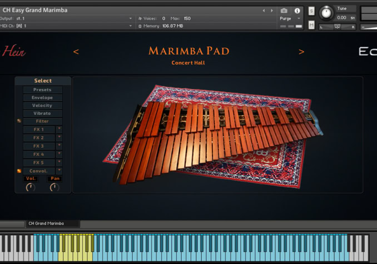Select the Envelope menu item
The width and height of the screenshot is (377, 264).
pos(42,97)
